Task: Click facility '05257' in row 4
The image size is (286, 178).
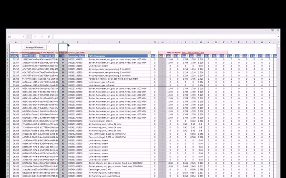Action: pos(16,59)
